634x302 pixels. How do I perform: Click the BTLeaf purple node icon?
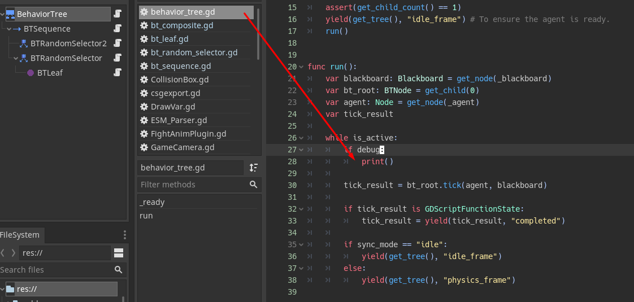pos(31,73)
